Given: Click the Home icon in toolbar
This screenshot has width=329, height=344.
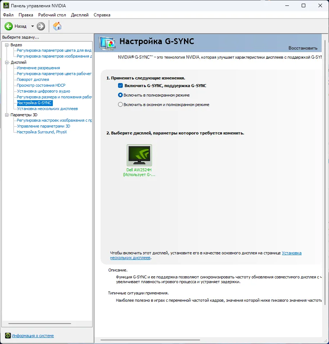Looking at the screenshot, I should [x=57, y=26].
